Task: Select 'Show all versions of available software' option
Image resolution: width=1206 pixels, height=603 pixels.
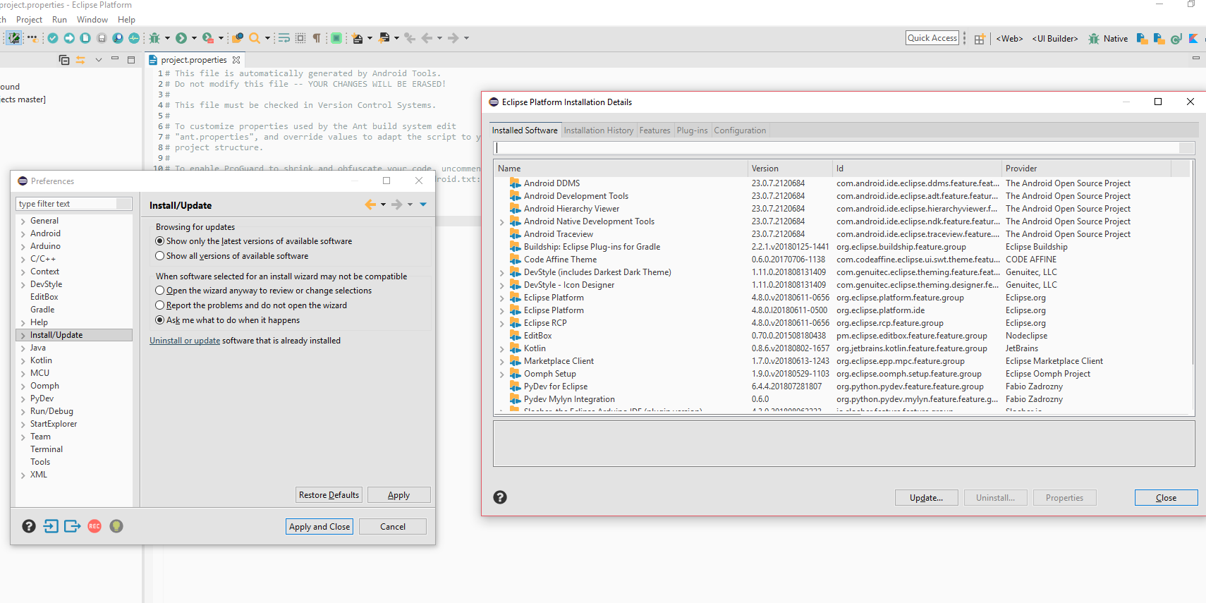Action: pyautogui.click(x=160, y=256)
